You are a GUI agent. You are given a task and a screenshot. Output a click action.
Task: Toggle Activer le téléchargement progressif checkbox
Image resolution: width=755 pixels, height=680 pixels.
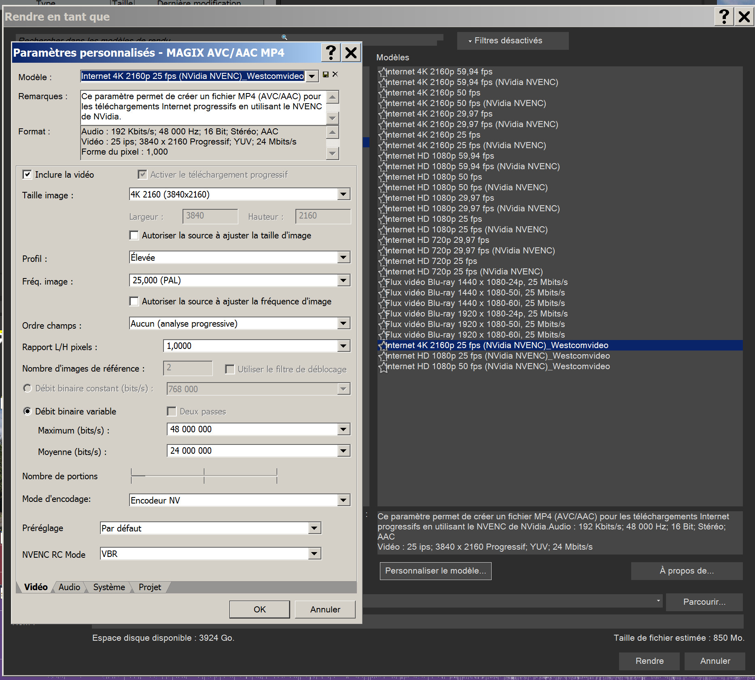click(142, 174)
